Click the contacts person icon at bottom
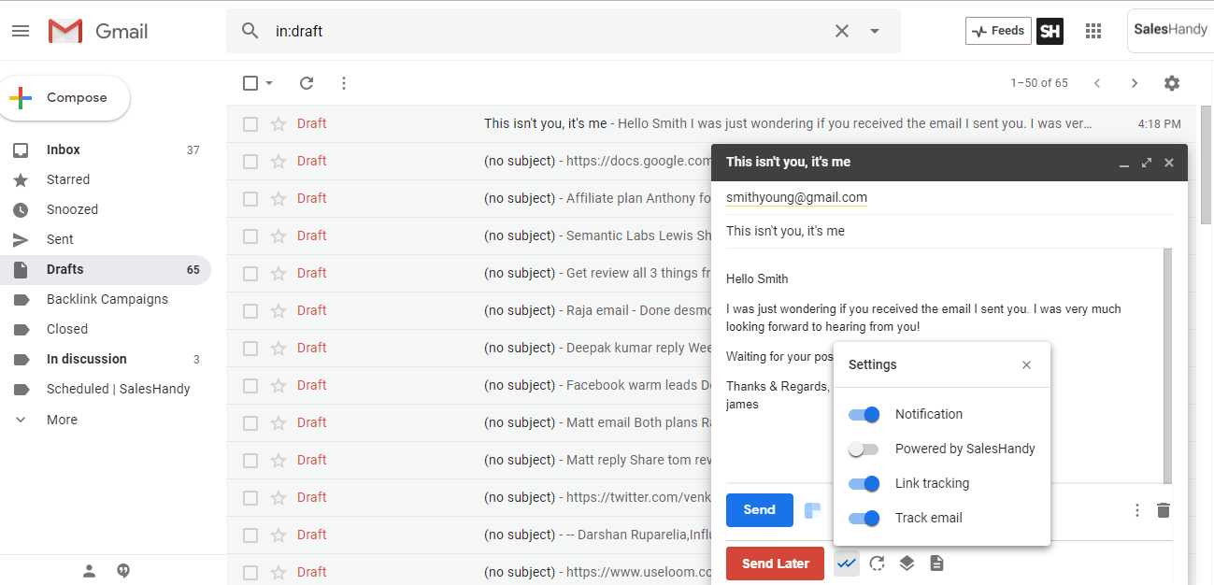The image size is (1214, 585). (89, 571)
